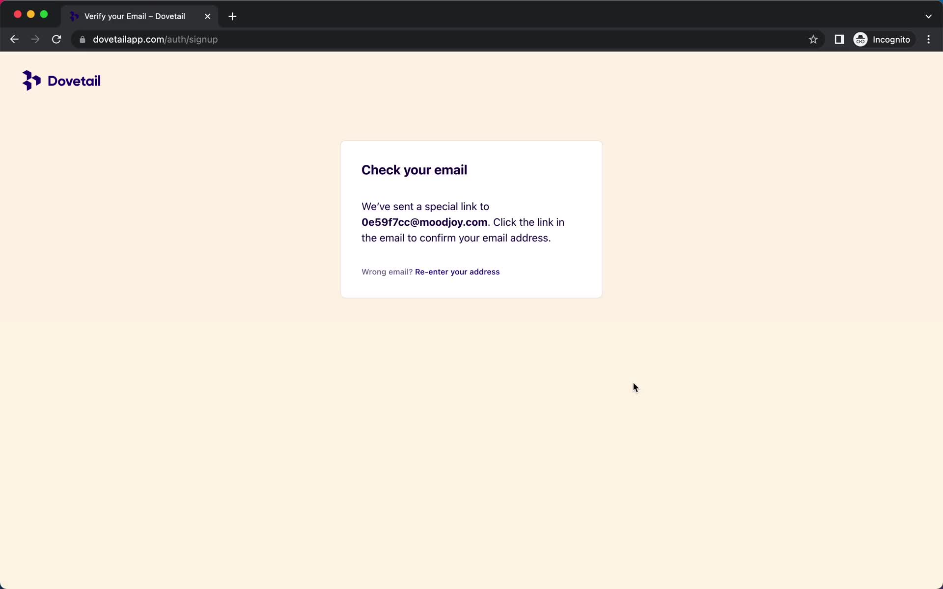
Task: Reload the current page
Action: (56, 39)
